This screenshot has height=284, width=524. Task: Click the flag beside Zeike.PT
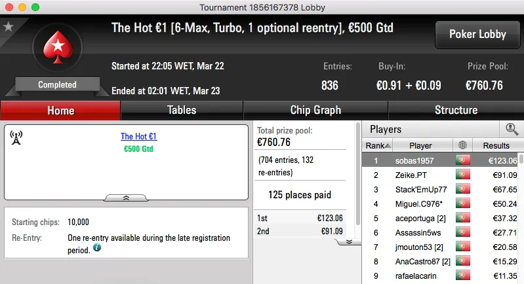[x=463, y=175]
